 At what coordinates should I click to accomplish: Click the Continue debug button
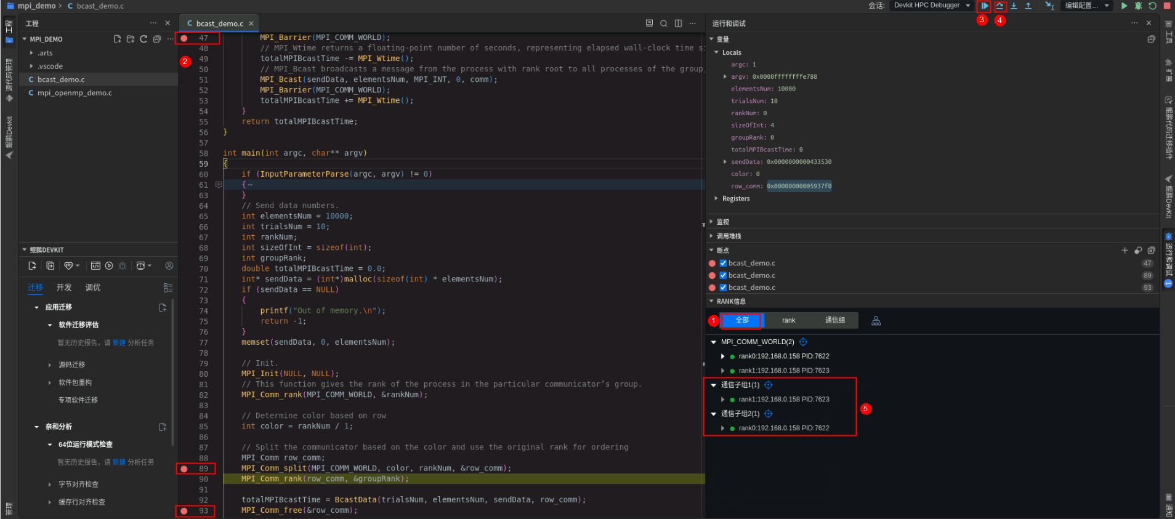[x=985, y=6]
